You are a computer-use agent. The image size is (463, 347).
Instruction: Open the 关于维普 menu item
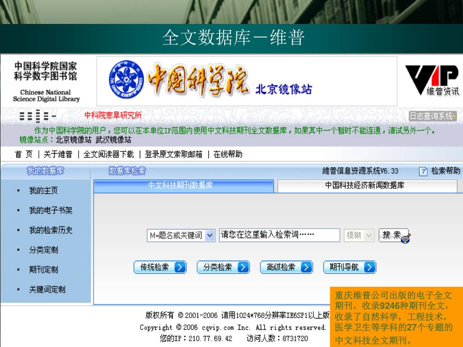(x=58, y=155)
